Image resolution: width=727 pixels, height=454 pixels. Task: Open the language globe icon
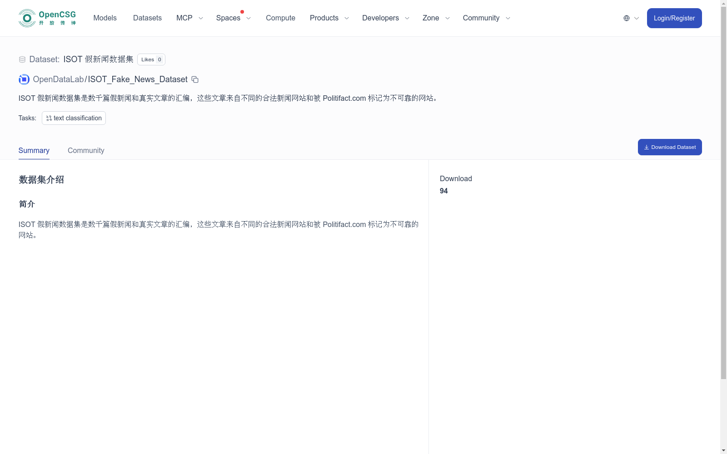(x=626, y=18)
